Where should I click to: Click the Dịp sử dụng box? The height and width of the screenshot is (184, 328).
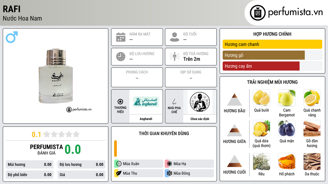click(x=191, y=77)
